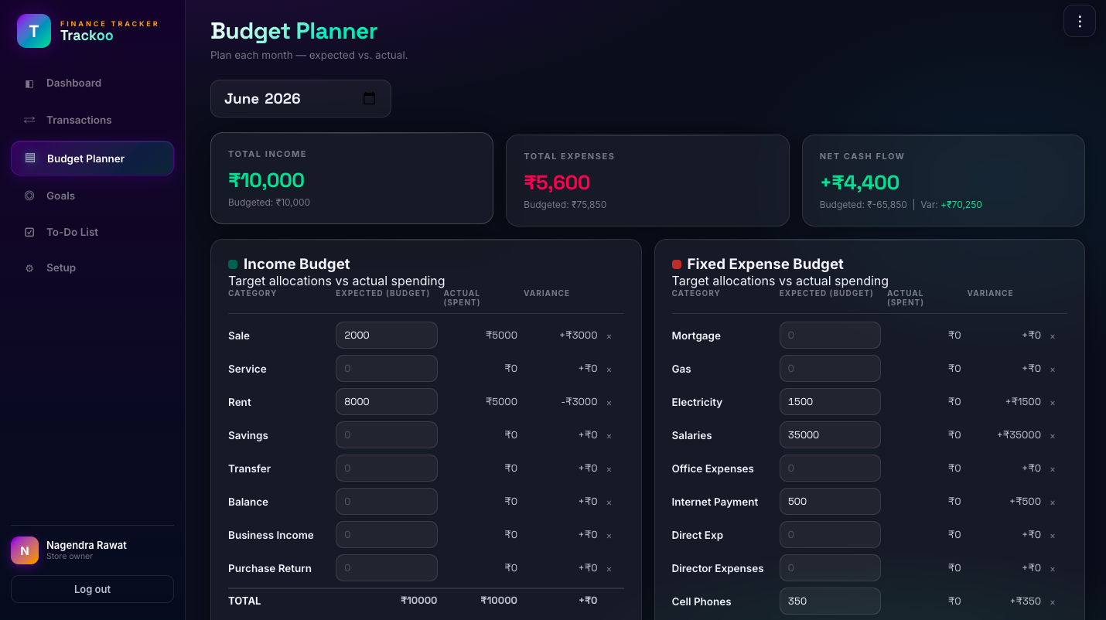
Task: Edit the Salaries budget of 35000
Action: pos(830,435)
